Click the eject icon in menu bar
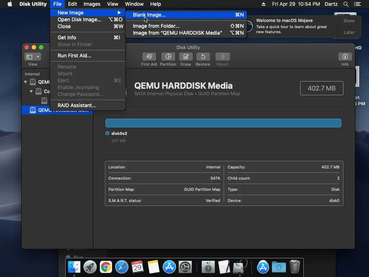The image size is (369, 277). click(x=263, y=4)
